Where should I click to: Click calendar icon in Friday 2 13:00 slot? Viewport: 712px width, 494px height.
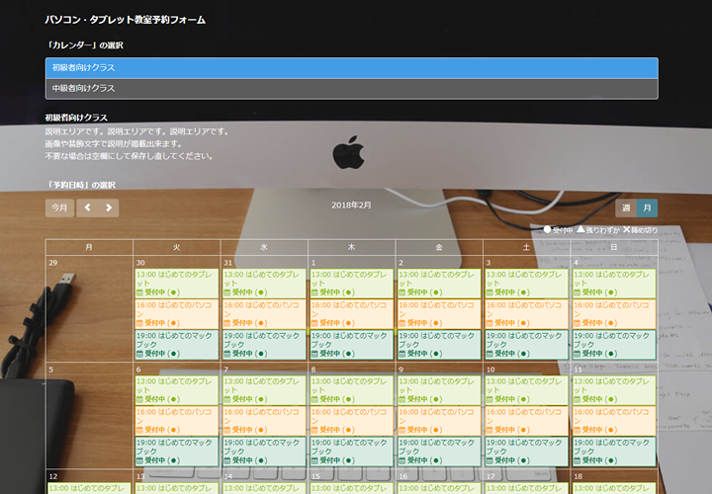[x=402, y=293]
